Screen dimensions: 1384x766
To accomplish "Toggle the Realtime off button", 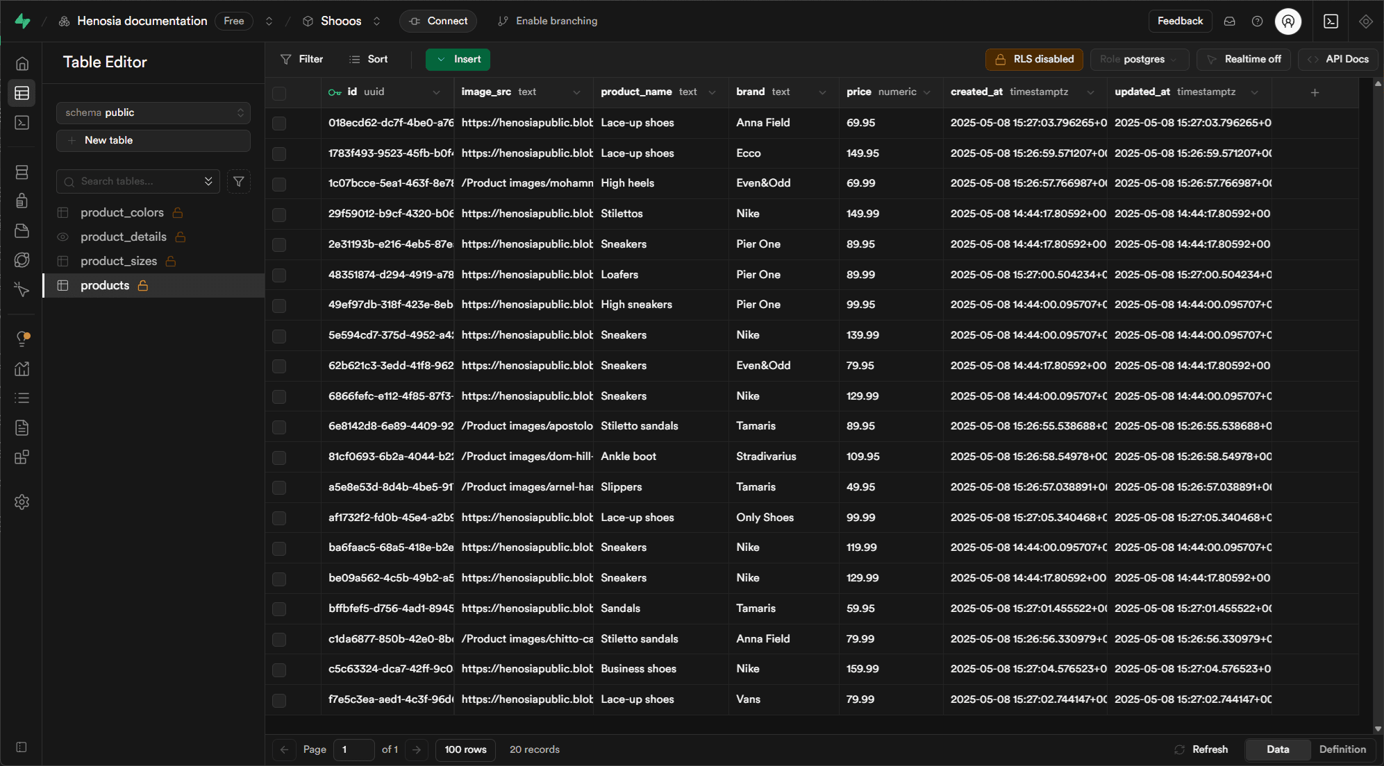I will [1244, 60].
